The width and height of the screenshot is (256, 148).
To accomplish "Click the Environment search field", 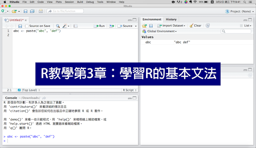I will click(x=236, y=31).
